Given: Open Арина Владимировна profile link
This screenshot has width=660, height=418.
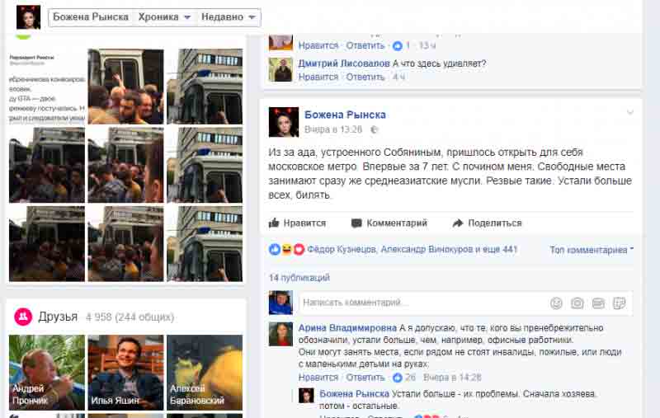Looking at the screenshot, I should (x=347, y=327).
